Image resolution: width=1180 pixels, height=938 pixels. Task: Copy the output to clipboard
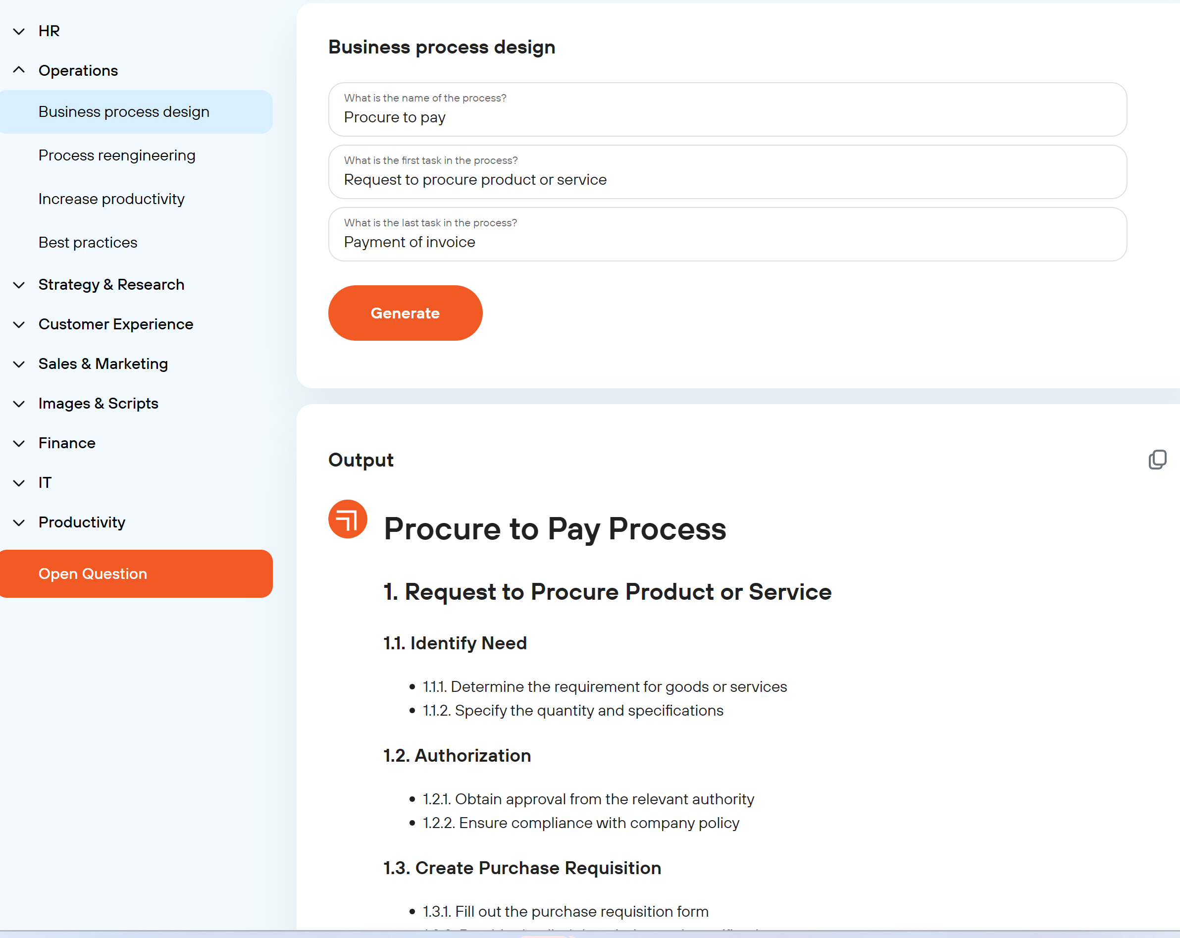coord(1156,460)
